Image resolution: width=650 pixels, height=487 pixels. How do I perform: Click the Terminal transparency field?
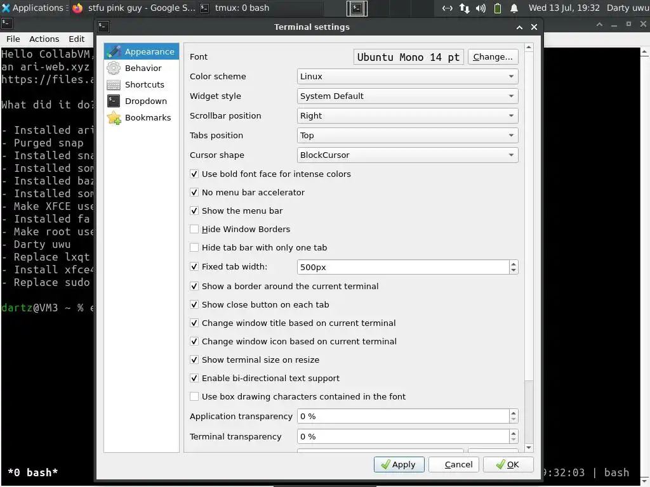pyautogui.click(x=403, y=436)
